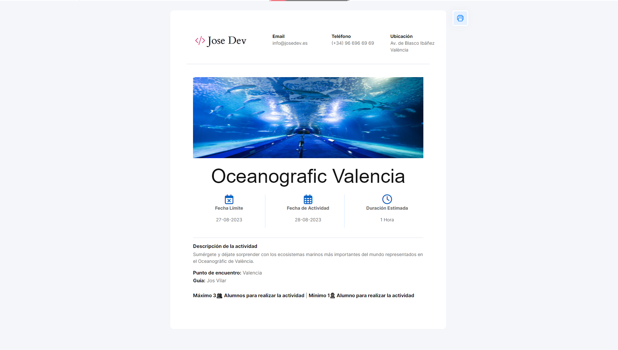The image size is (618, 350).
Task: Click the group icon after Máximo 3
Action: tap(220, 296)
